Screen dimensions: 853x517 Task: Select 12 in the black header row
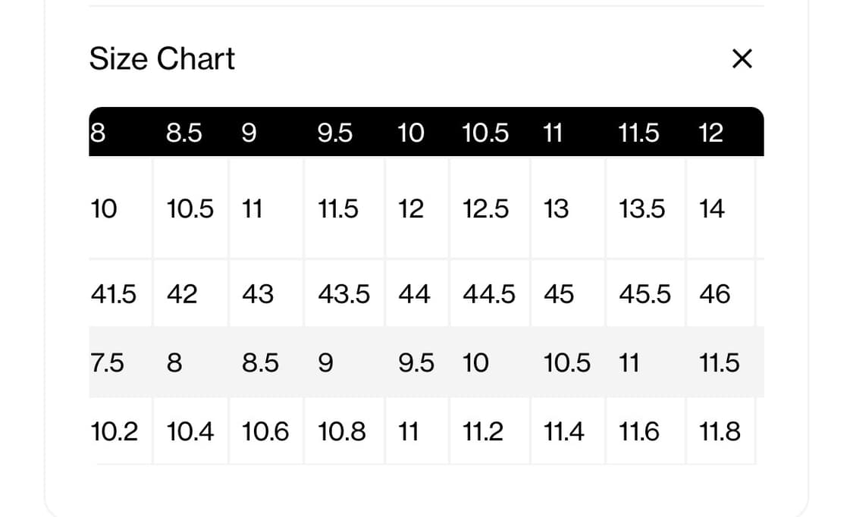pos(710,133)
